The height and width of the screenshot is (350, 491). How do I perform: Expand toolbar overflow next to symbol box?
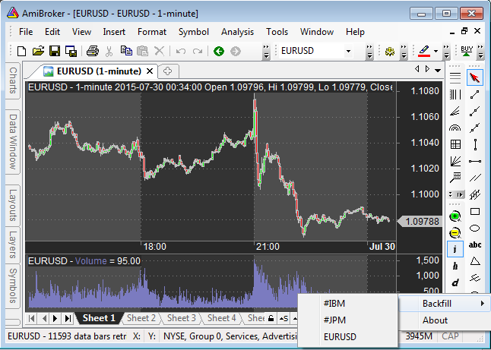(x=369, y=52)
